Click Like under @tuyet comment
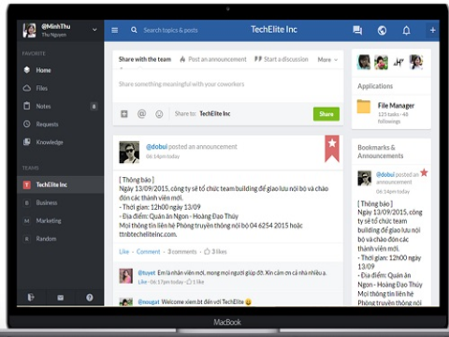Screen dimensions: 449x337 coord(142,282)
